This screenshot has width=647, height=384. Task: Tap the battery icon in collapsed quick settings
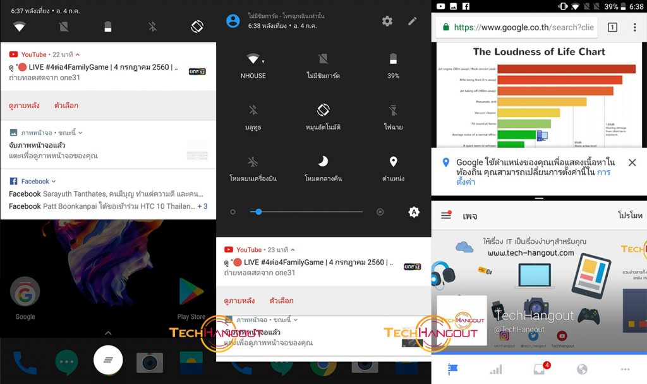tap(107, 27)
